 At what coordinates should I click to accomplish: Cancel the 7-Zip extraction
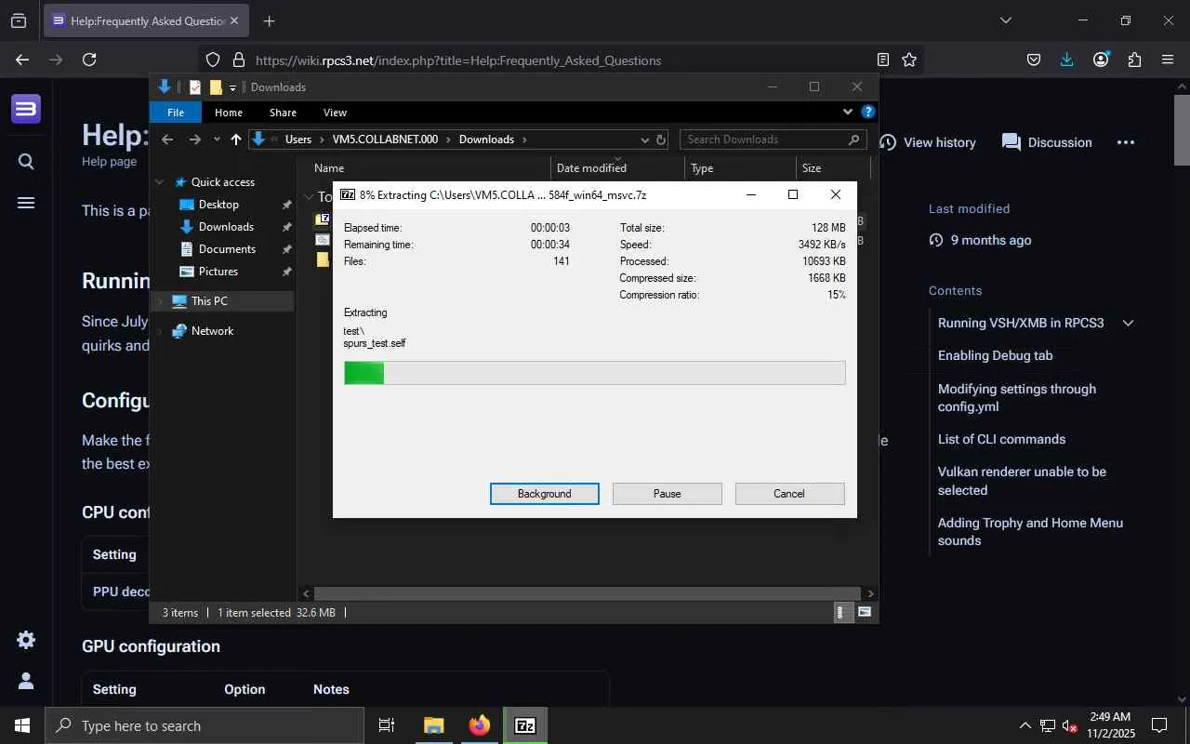tap(789, 494)
